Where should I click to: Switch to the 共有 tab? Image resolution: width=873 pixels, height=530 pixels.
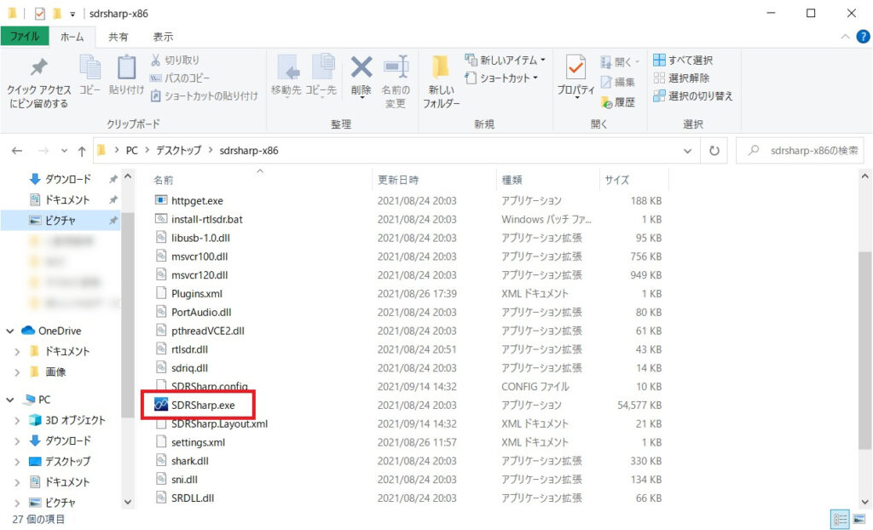coord(118,37)
